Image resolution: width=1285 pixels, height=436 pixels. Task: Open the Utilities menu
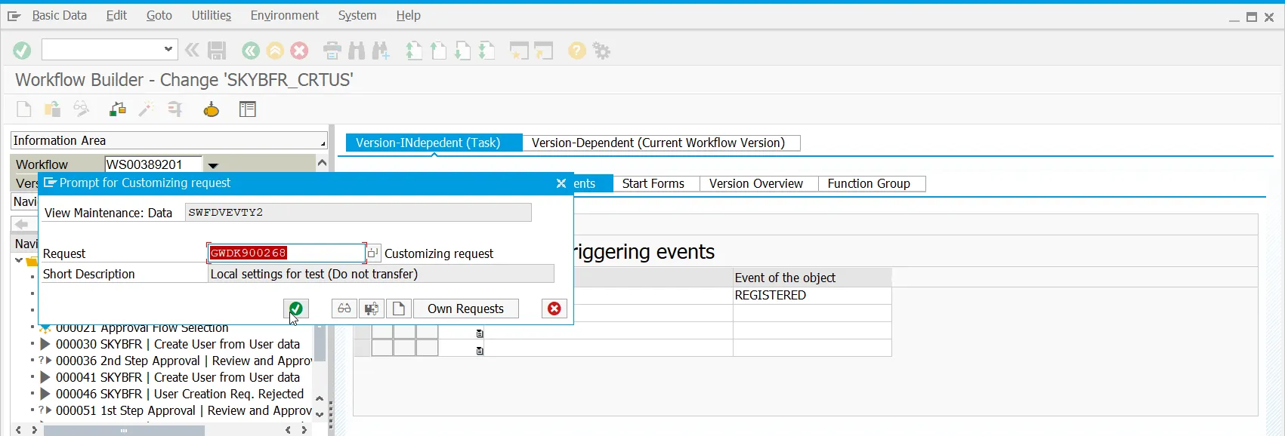pos(212,15)
